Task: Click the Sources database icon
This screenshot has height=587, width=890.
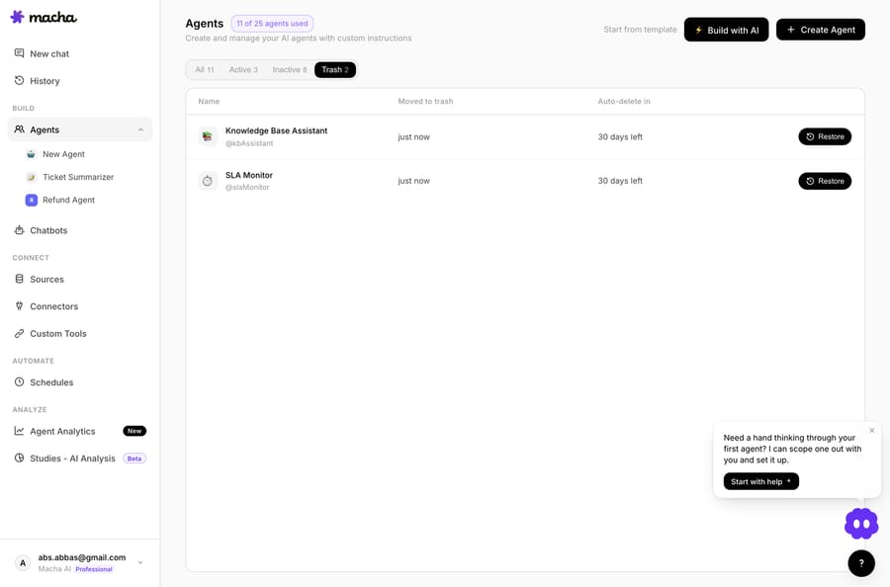Action: [20, 279]
